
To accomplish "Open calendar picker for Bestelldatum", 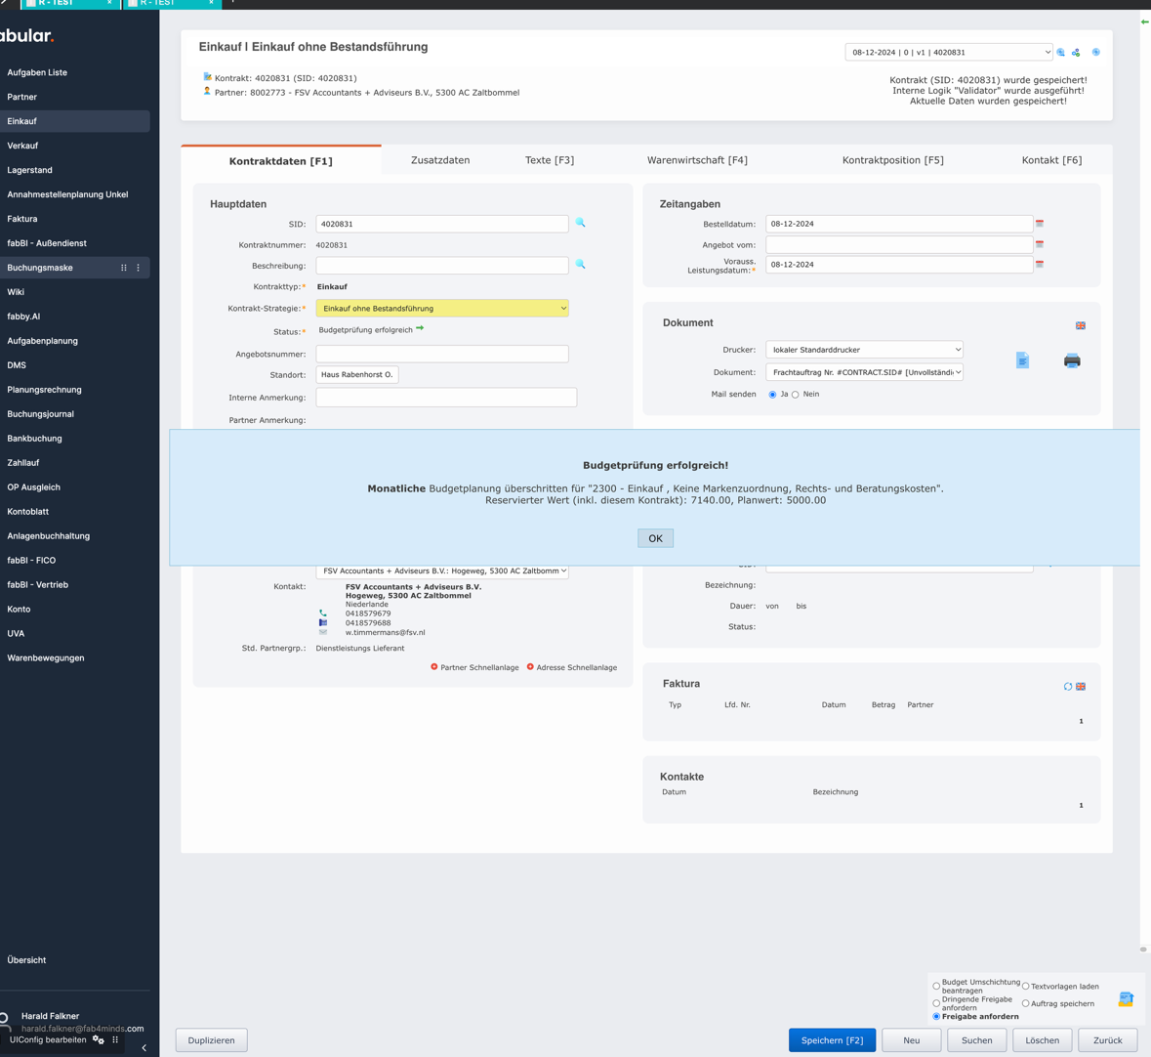I will tap(1040, 224).
